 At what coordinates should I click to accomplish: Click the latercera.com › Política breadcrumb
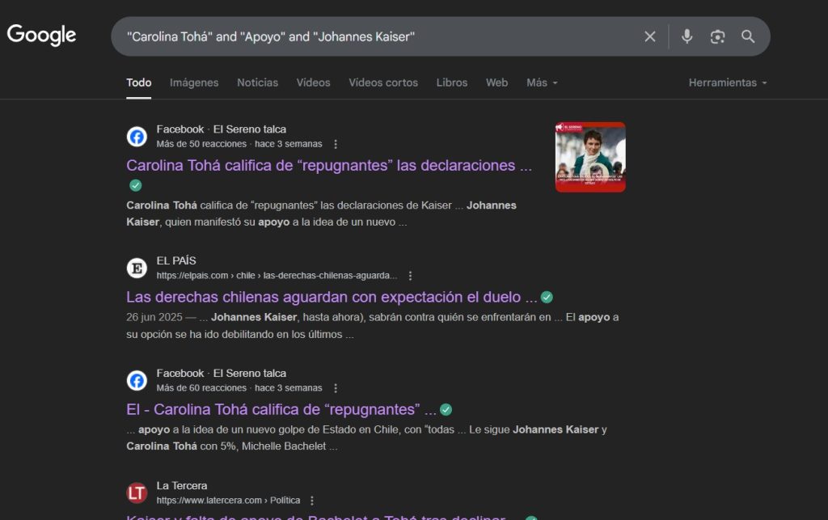228,501
